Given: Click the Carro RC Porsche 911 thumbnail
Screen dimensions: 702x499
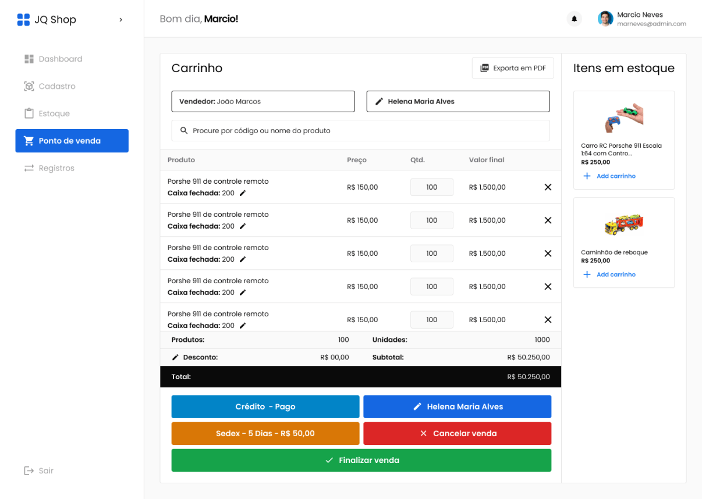Looking at the screenshot, I should coord(623,117).
